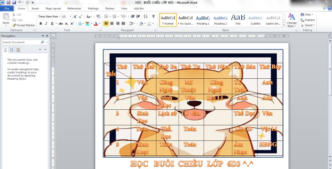The image size is (332, 169).
Task: Click the Cut scissors icon
Action: (14, 15)
